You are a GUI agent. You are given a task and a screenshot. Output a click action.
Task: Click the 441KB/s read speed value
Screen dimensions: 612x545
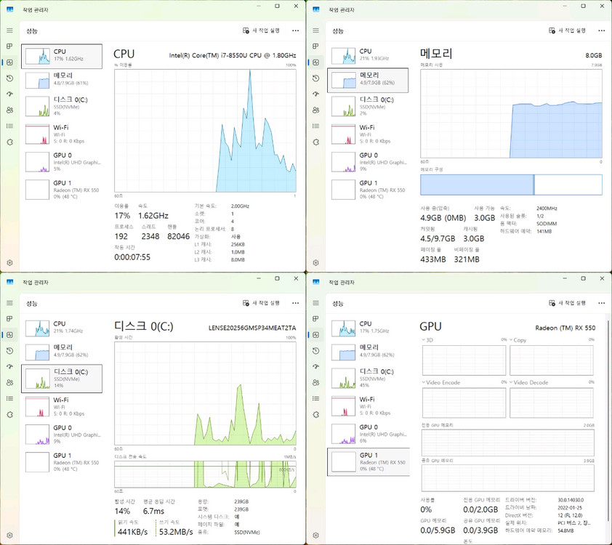133,532
